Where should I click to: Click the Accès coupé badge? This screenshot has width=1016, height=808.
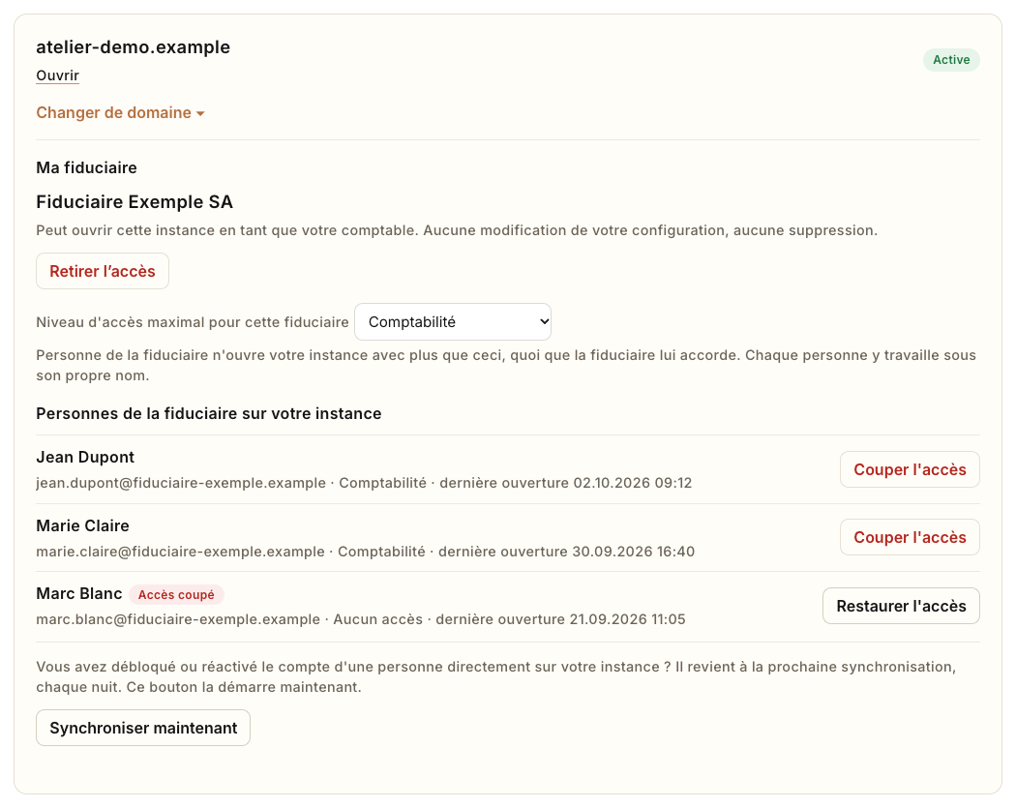[176, 594]
